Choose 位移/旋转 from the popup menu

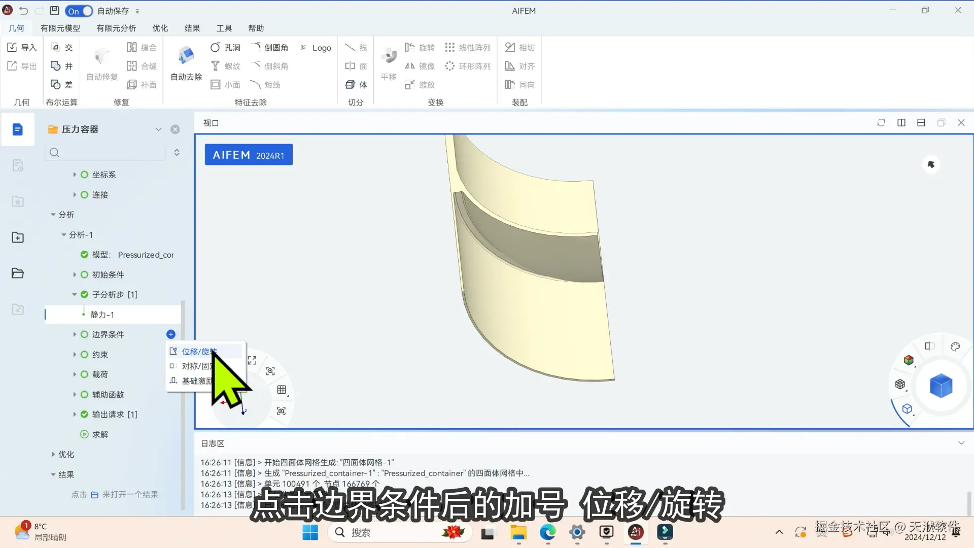tap(199, 351)
